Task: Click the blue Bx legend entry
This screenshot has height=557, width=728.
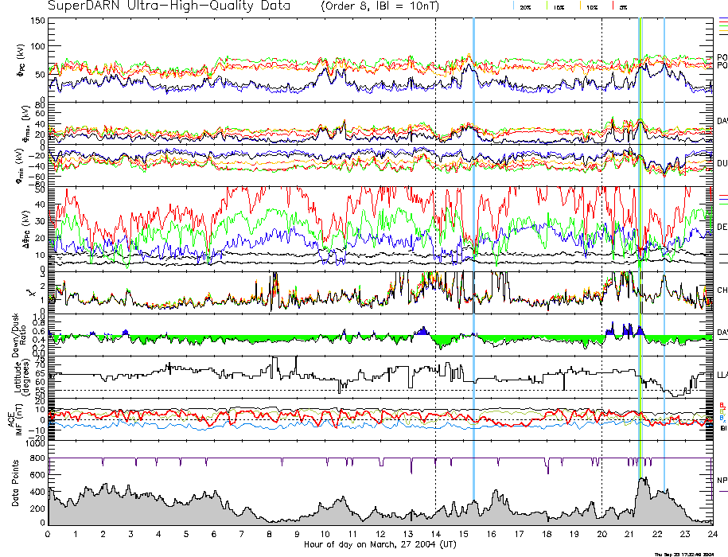Action: tap(722, 418)
